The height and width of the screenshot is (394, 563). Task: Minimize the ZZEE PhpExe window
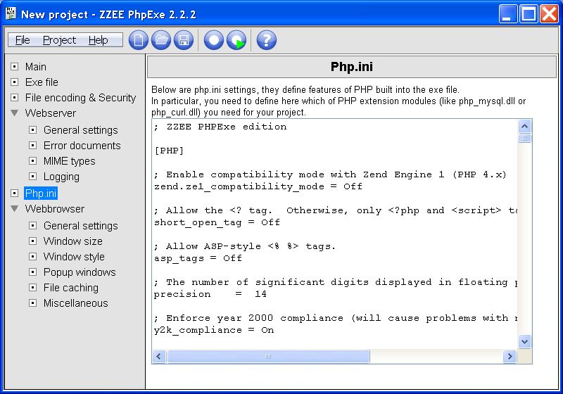tap(507, 13)
